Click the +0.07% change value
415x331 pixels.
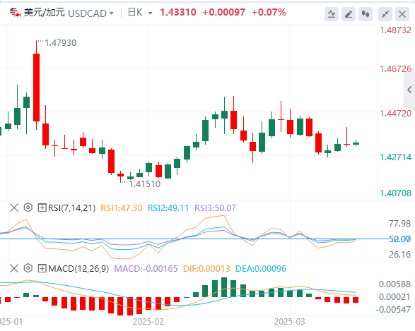click(x=269, y=12)
